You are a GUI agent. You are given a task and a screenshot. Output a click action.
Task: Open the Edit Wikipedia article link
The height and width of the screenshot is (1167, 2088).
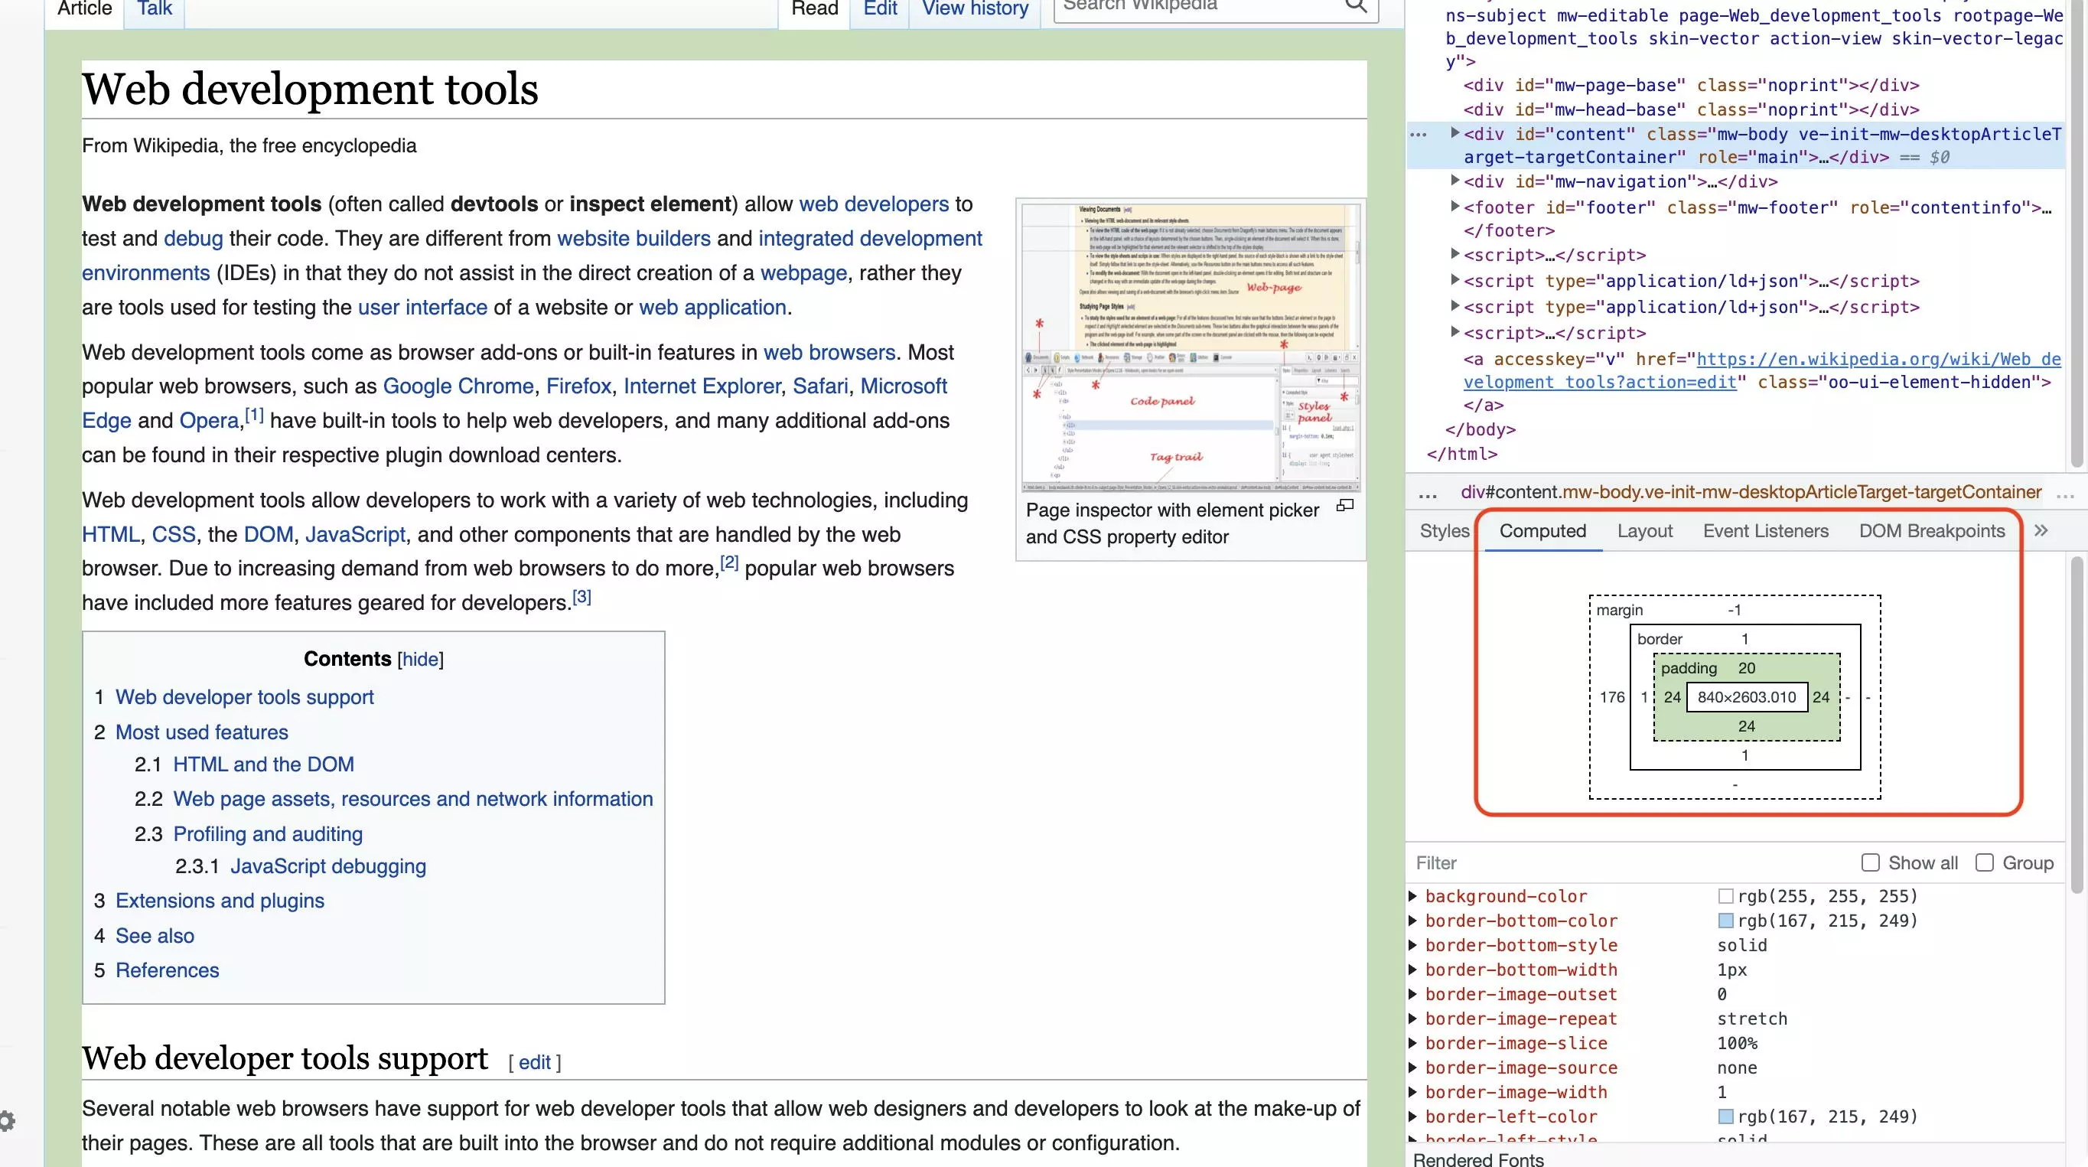(879, 8)
